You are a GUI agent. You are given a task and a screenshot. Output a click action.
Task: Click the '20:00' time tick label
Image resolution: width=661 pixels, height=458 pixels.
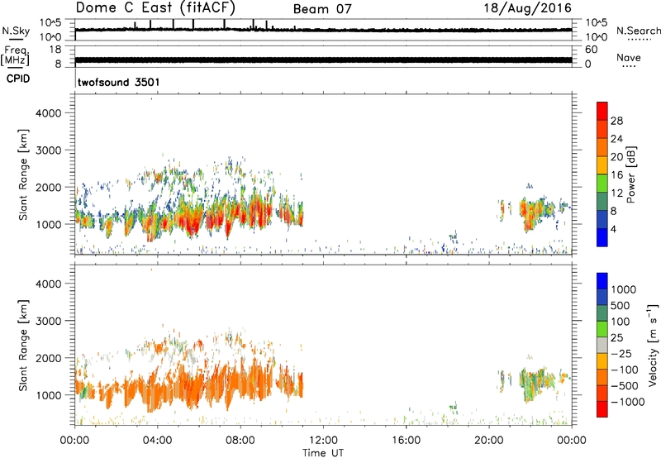tap(489, 441)
